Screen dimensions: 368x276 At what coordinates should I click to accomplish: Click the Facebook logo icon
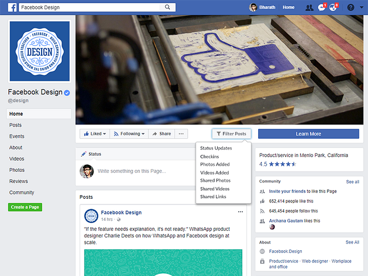pyautogui.click(x=12, y=7)
